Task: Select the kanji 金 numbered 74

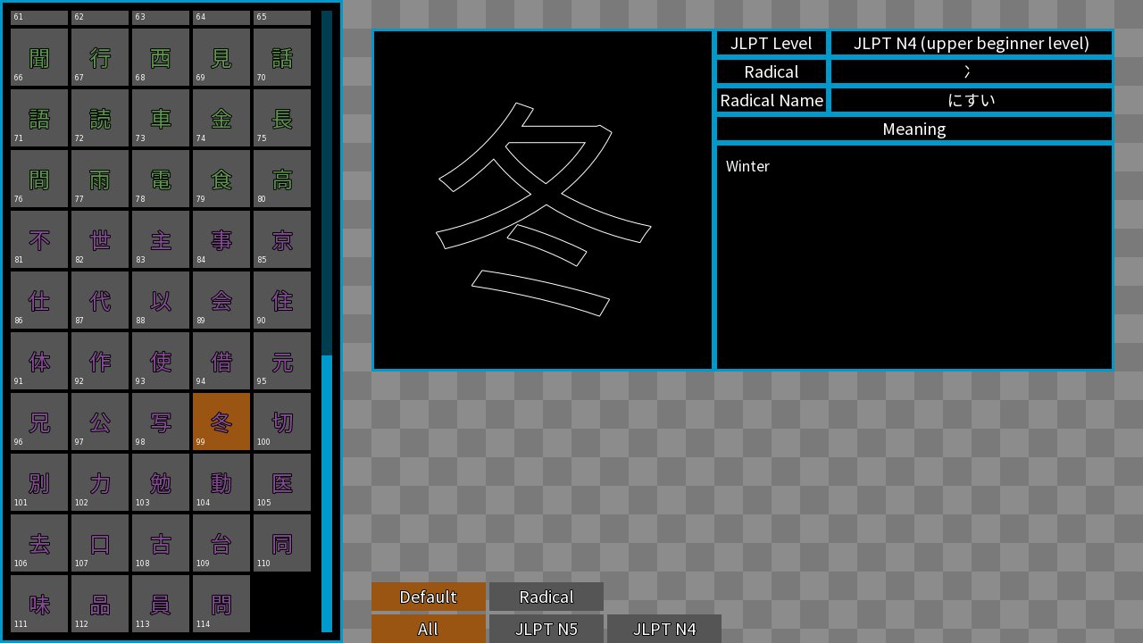Action: pos(221,118)
